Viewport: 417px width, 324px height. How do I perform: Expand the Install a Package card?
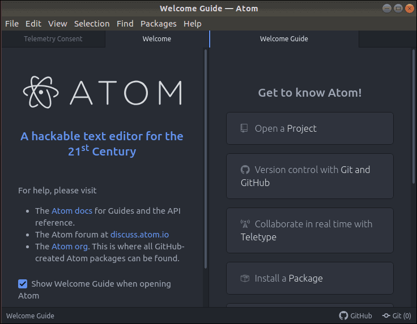(x=310, y=278)
